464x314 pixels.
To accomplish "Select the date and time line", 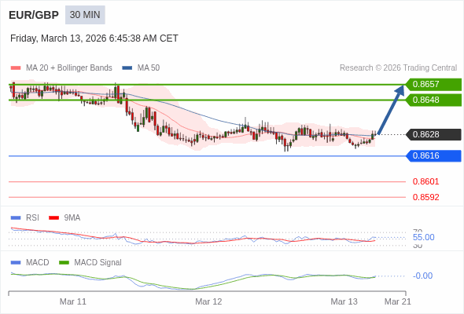I will [94, 38].
